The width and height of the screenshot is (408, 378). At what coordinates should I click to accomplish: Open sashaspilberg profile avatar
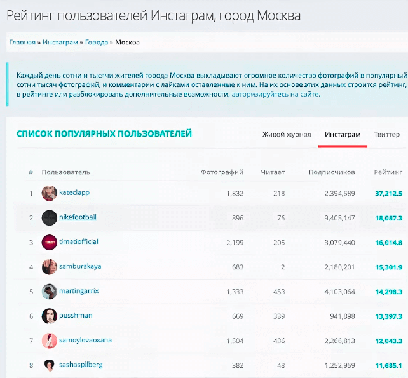(x=49, y=365)
